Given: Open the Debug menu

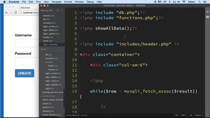Looking at the screenshot, I should pyautogui.click(x=90, y=2).
